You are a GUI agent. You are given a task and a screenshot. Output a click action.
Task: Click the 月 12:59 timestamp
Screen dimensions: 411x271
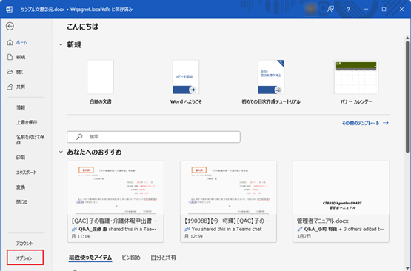point(193,236)
